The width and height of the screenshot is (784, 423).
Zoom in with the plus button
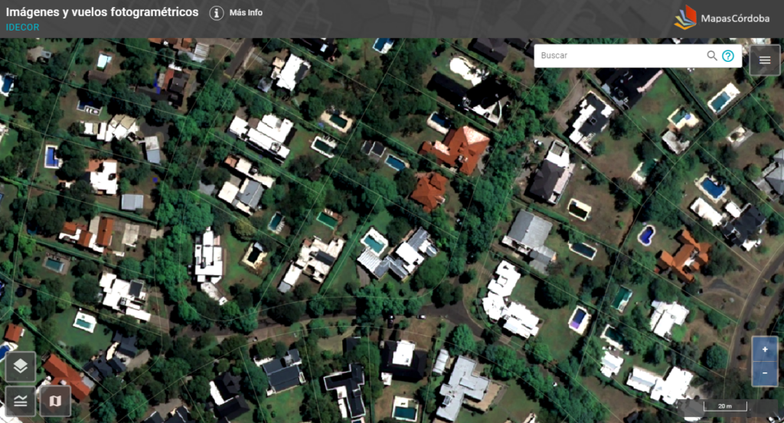click(765, 350)
